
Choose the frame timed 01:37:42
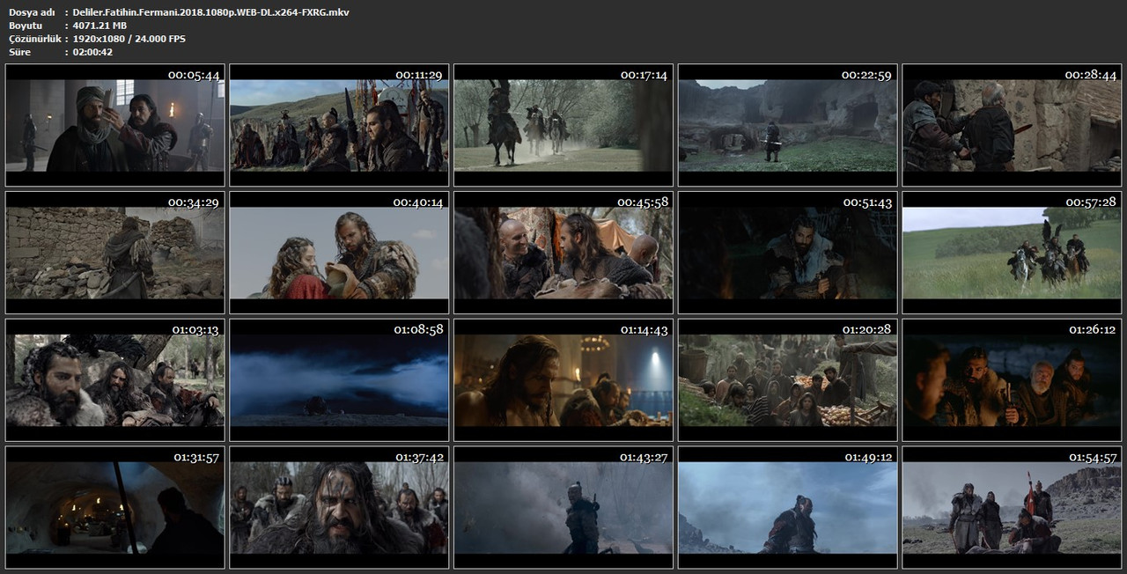click(339, 508)
